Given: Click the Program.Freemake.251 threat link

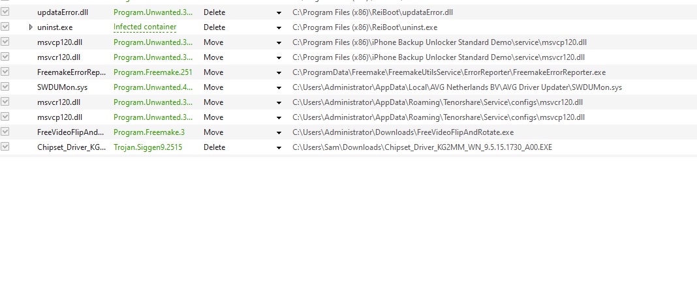Looking at the screenshot, I should 153,72.
